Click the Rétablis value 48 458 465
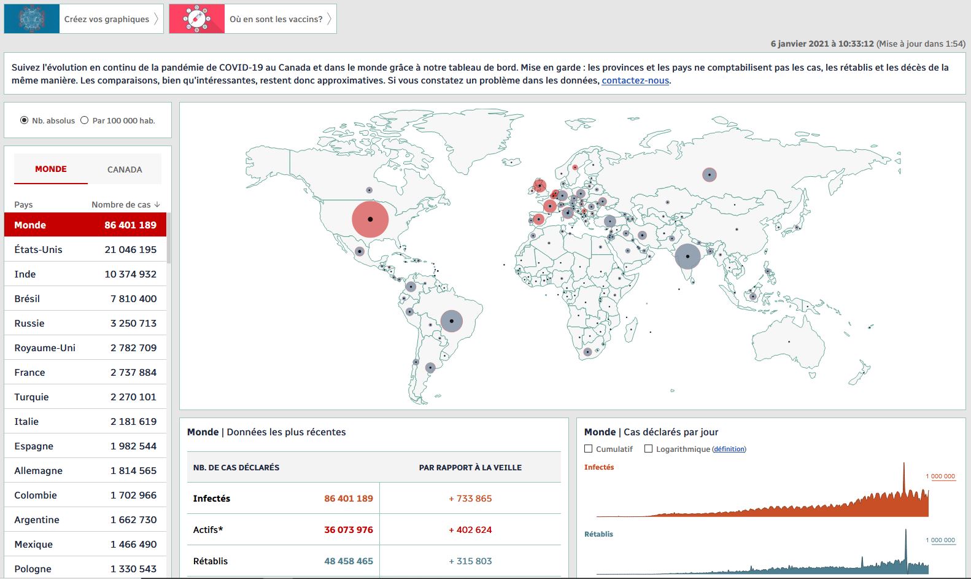Viewport: 971px width, 579px height. pos(349,561)
